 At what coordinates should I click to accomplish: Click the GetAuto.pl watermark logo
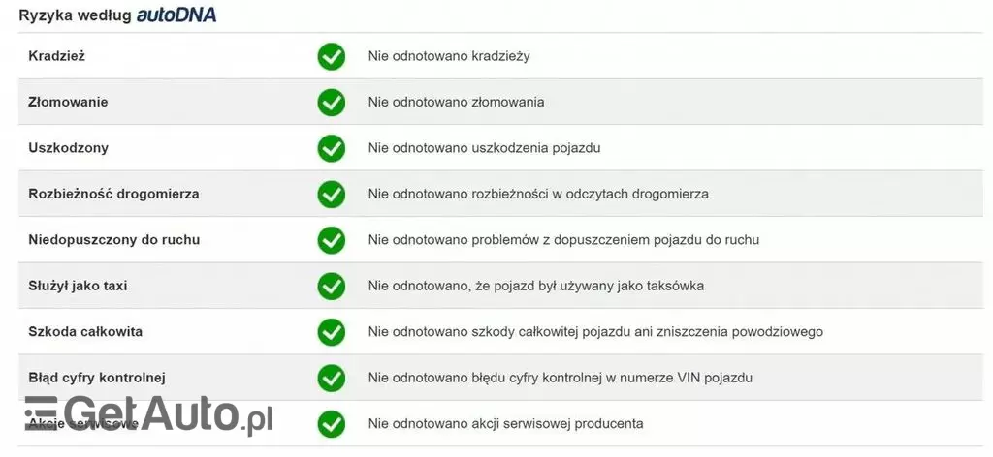[147, 416]
